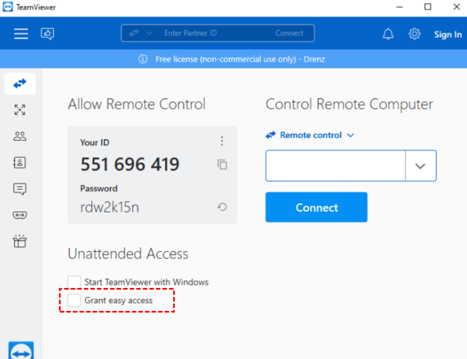
Task: Check the Grant easy access box
Action: pos(74,300)
